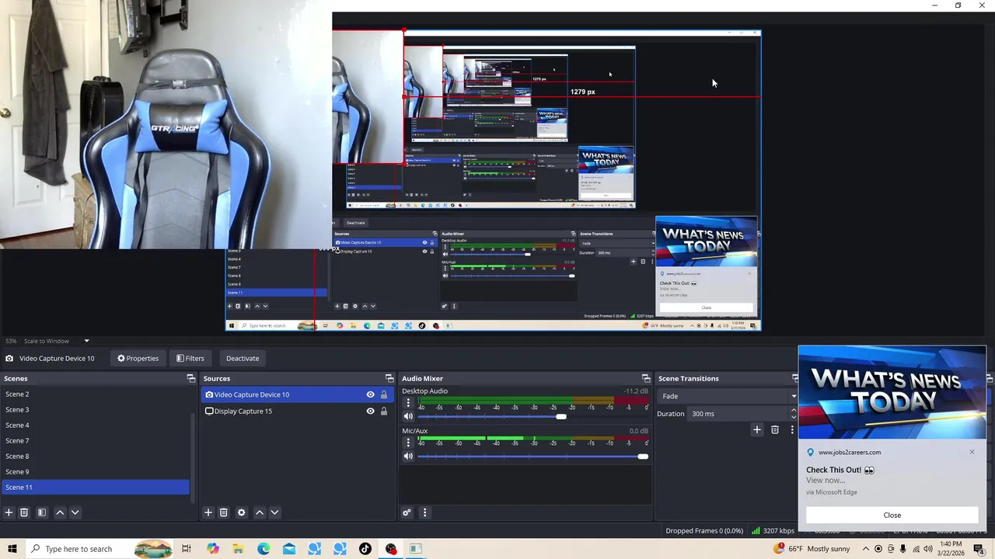Remove selected source using Sources trash icon
This screenshot has height=559, width=995.
pyautogui.click(x=224, y=512)
